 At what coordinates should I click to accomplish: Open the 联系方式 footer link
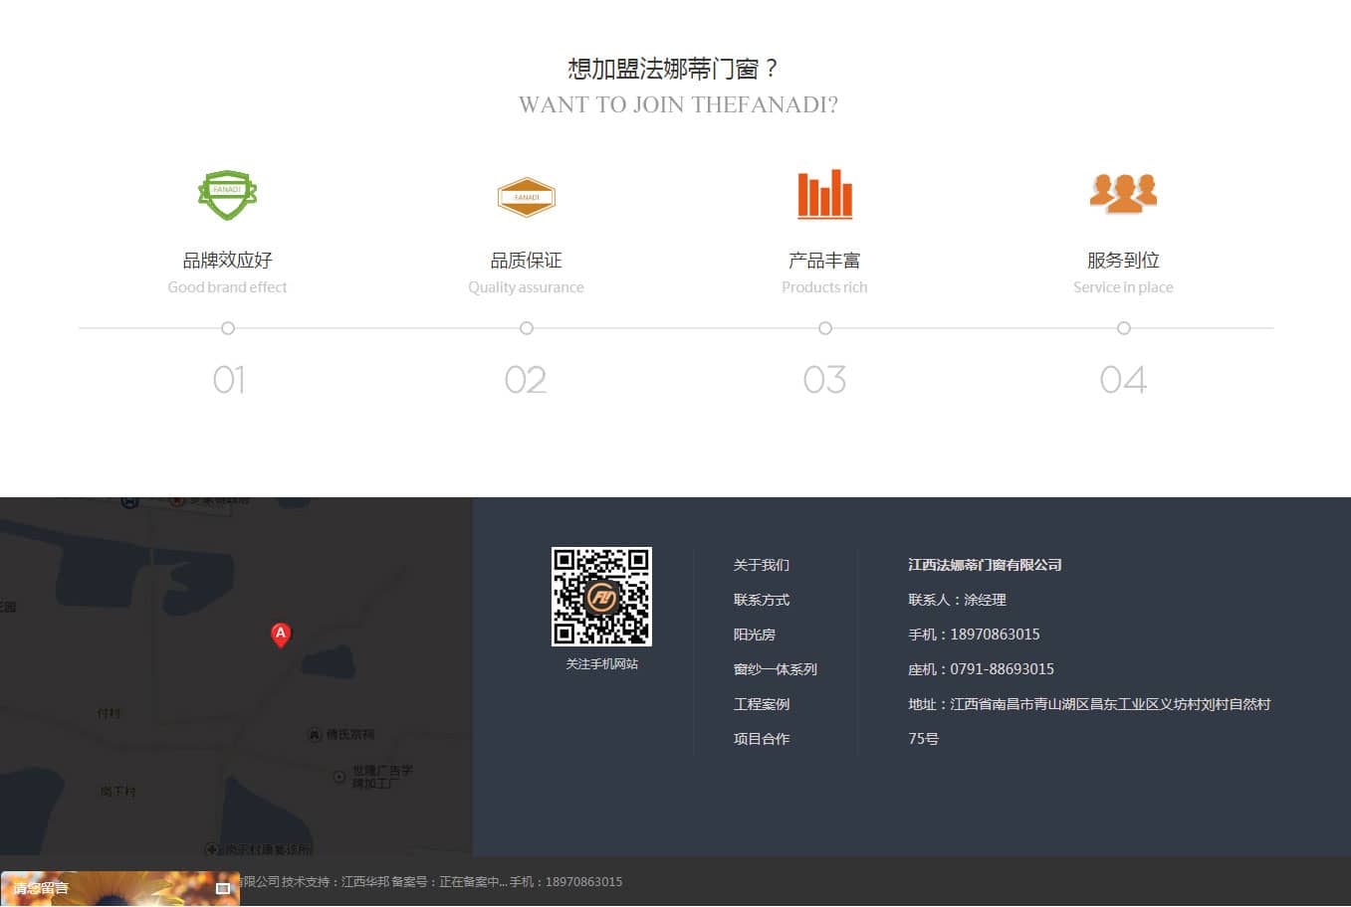pyautogui.click(x=761, y=600)
